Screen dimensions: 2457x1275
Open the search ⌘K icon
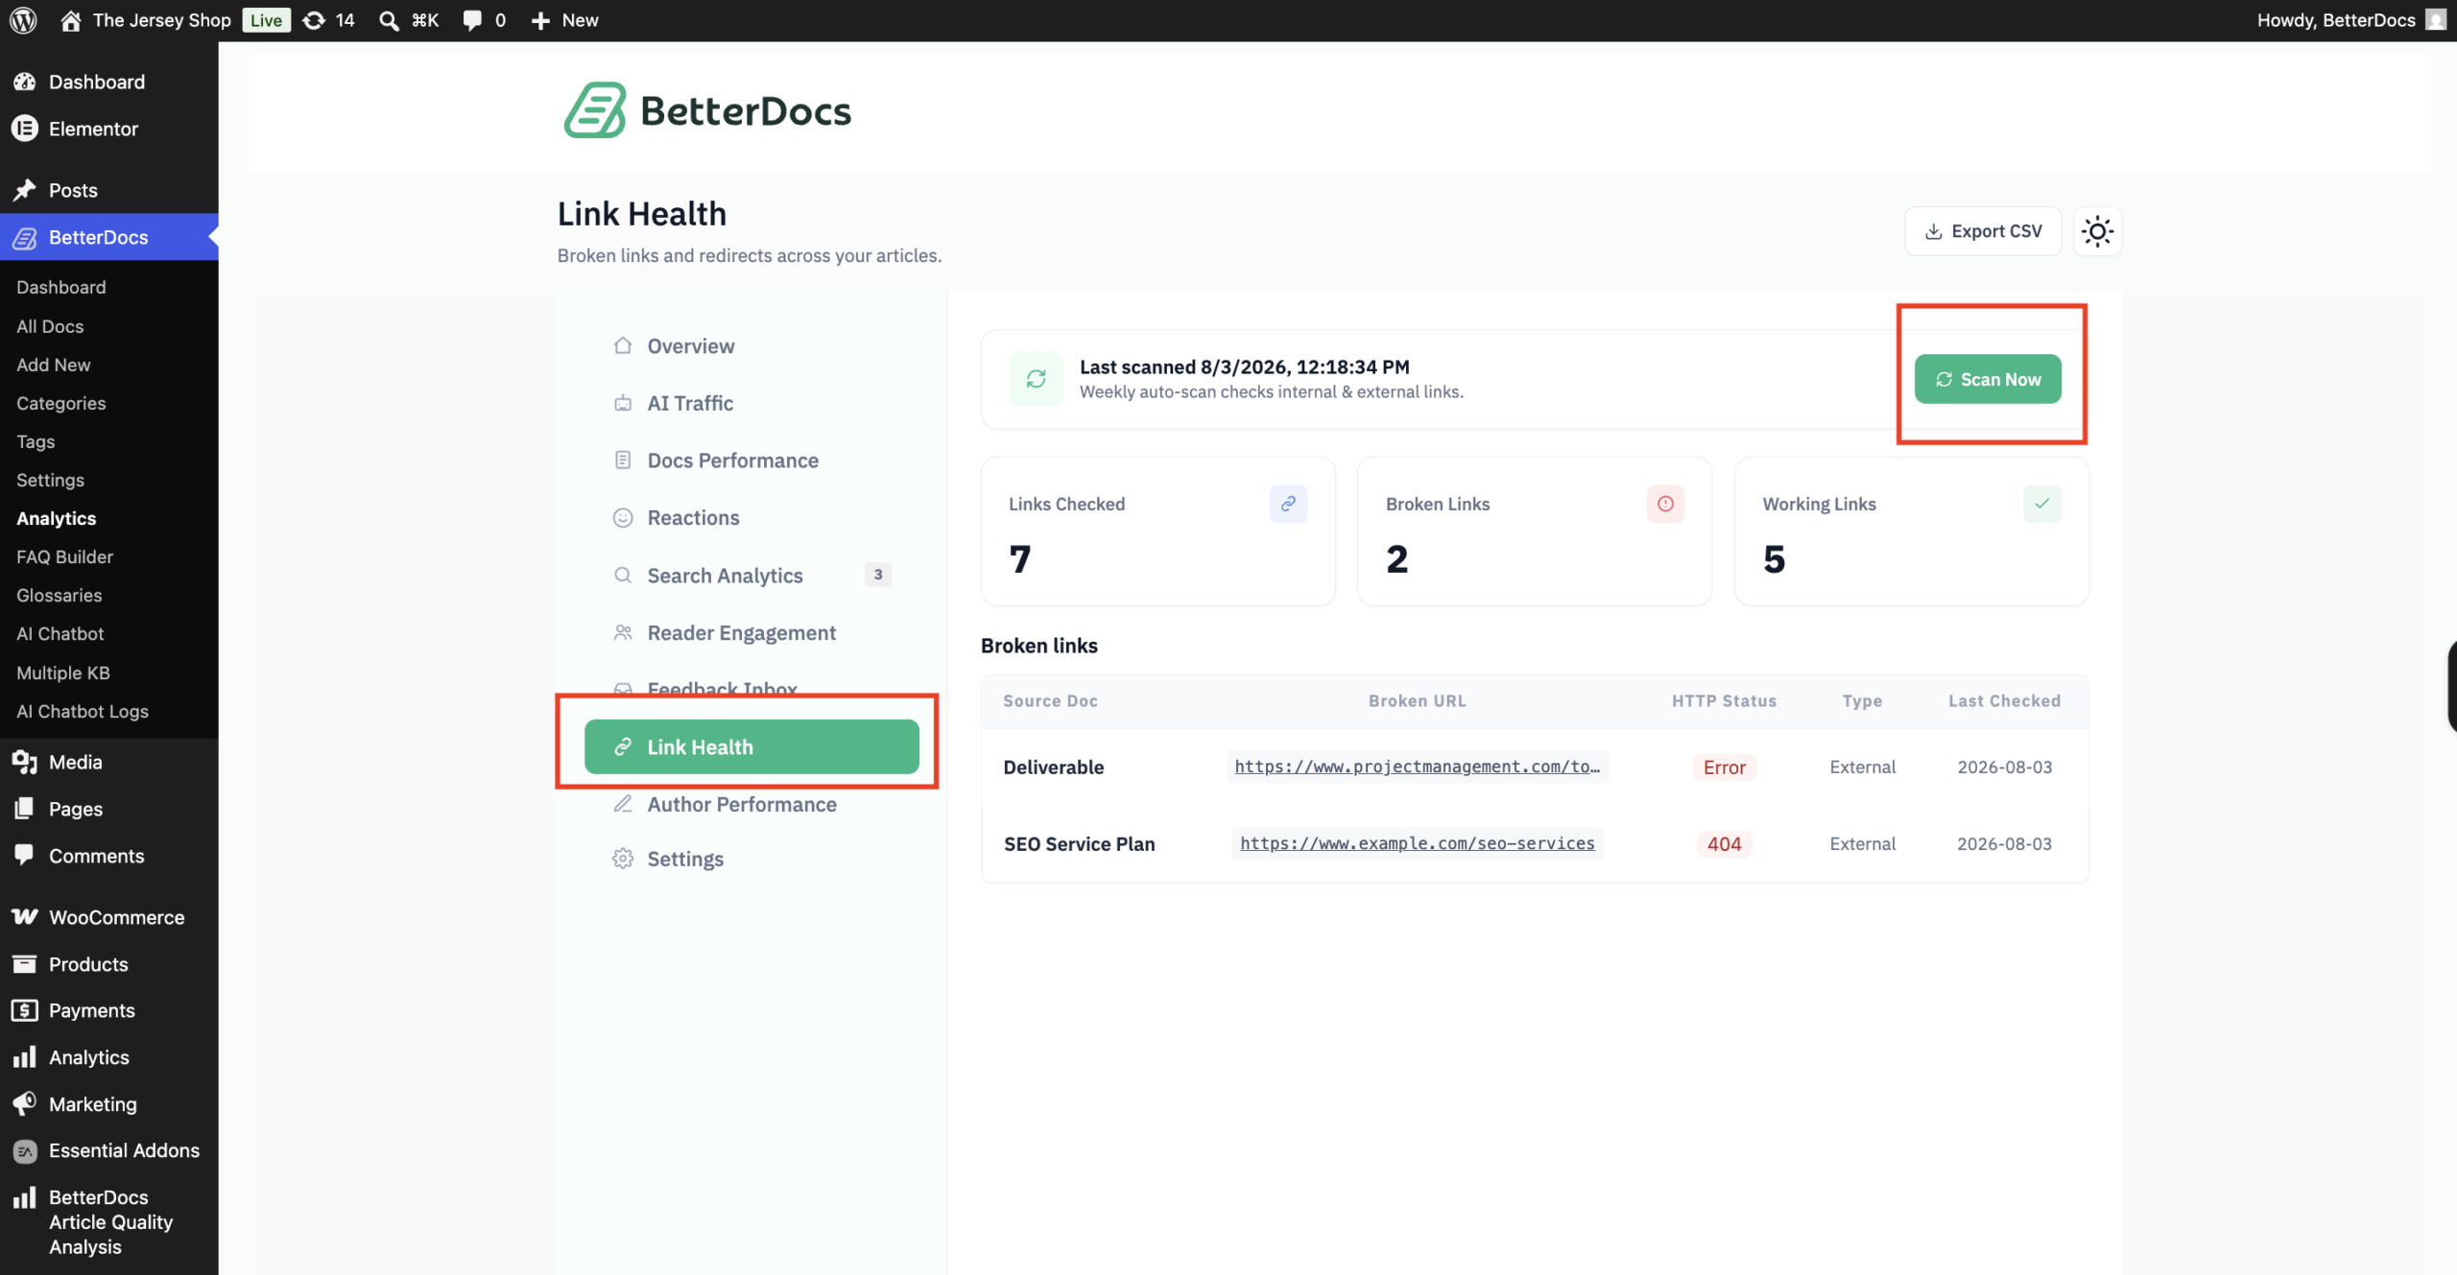pos(409,20)
